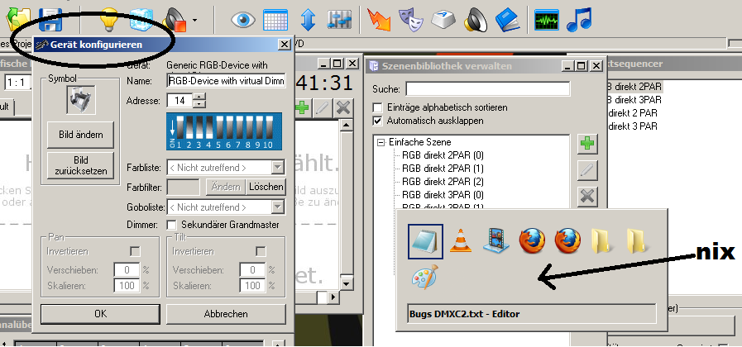Check Einträge alphabetisch sortieren option
This screenshot has width=742, height=347.
[378, 107]
